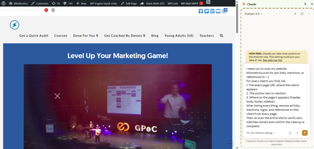Open the Sonnet 4.6 model selector
314x149 pixels.
click(254, 14)
